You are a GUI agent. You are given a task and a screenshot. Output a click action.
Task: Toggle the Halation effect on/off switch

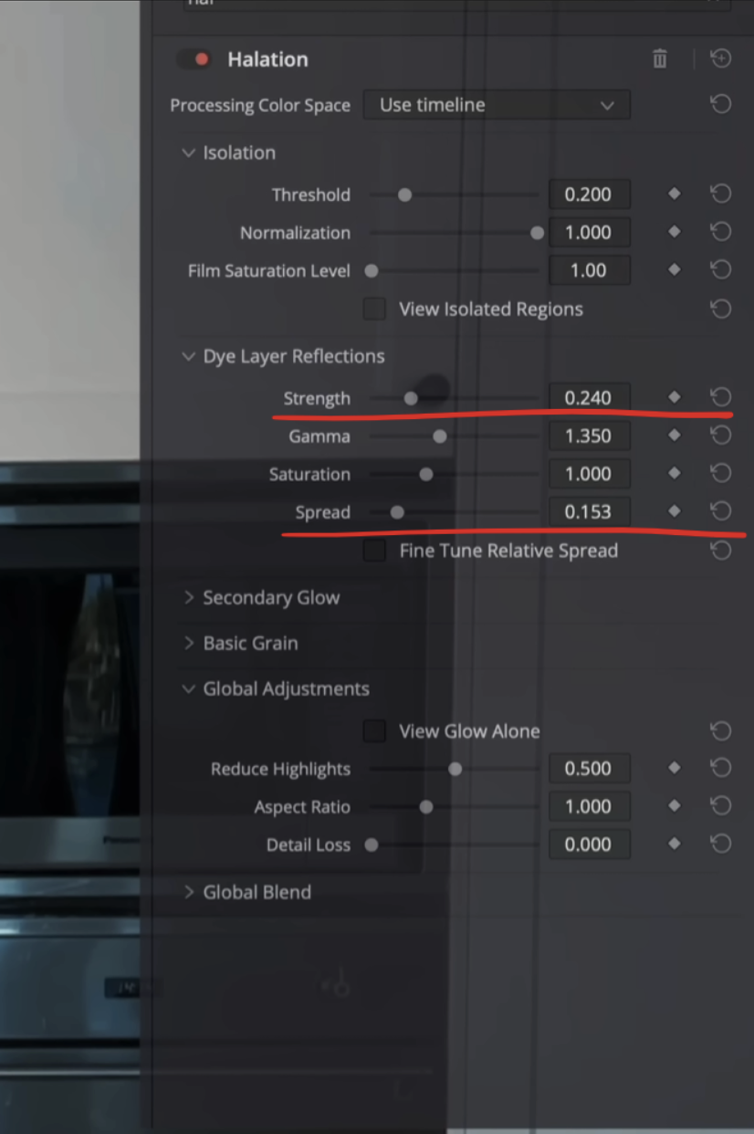click(194, 59)
